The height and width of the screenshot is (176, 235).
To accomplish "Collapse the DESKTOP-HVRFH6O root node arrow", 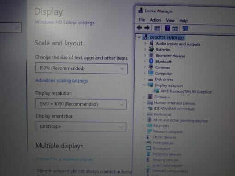I will 139,37.
